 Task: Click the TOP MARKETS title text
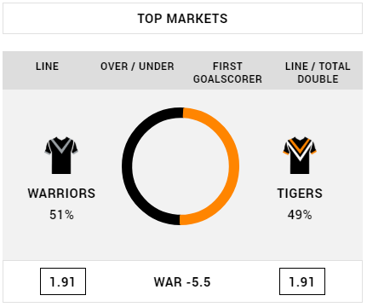pos(182,19)
